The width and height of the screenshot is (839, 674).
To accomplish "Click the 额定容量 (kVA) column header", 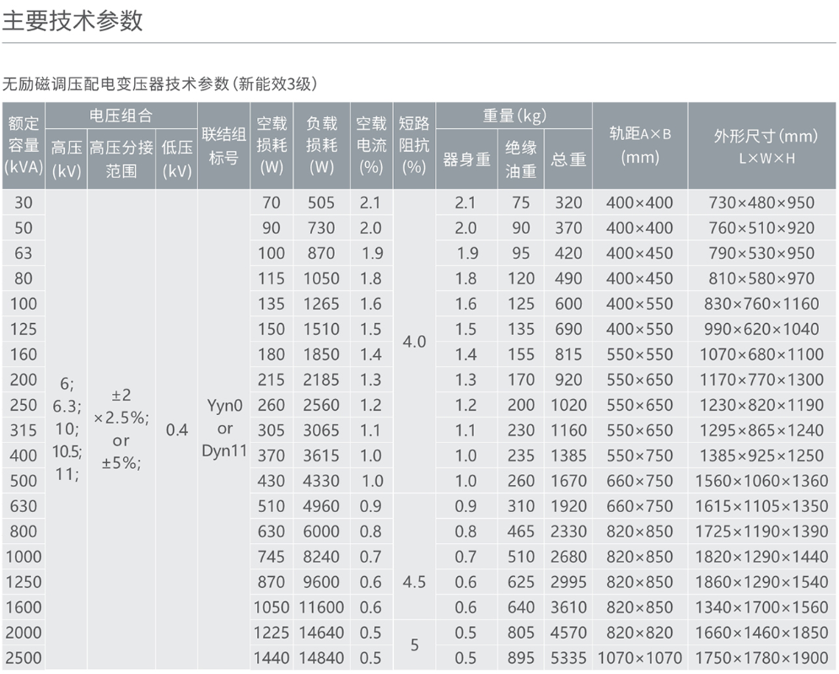I will click(24, 146).
